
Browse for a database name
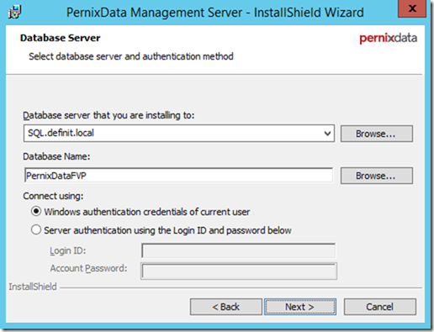coord(377,176)
